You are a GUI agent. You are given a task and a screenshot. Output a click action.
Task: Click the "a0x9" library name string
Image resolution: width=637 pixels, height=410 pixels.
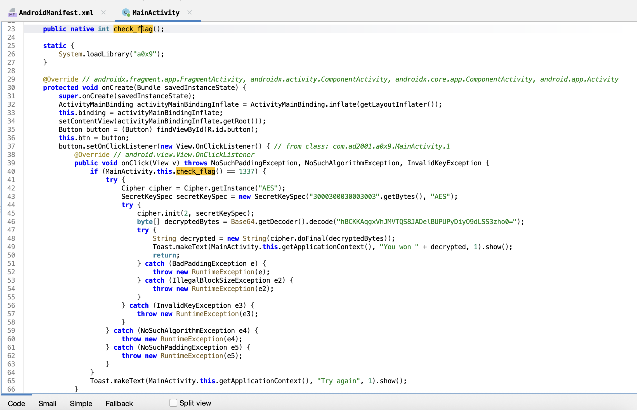point(145,54)
